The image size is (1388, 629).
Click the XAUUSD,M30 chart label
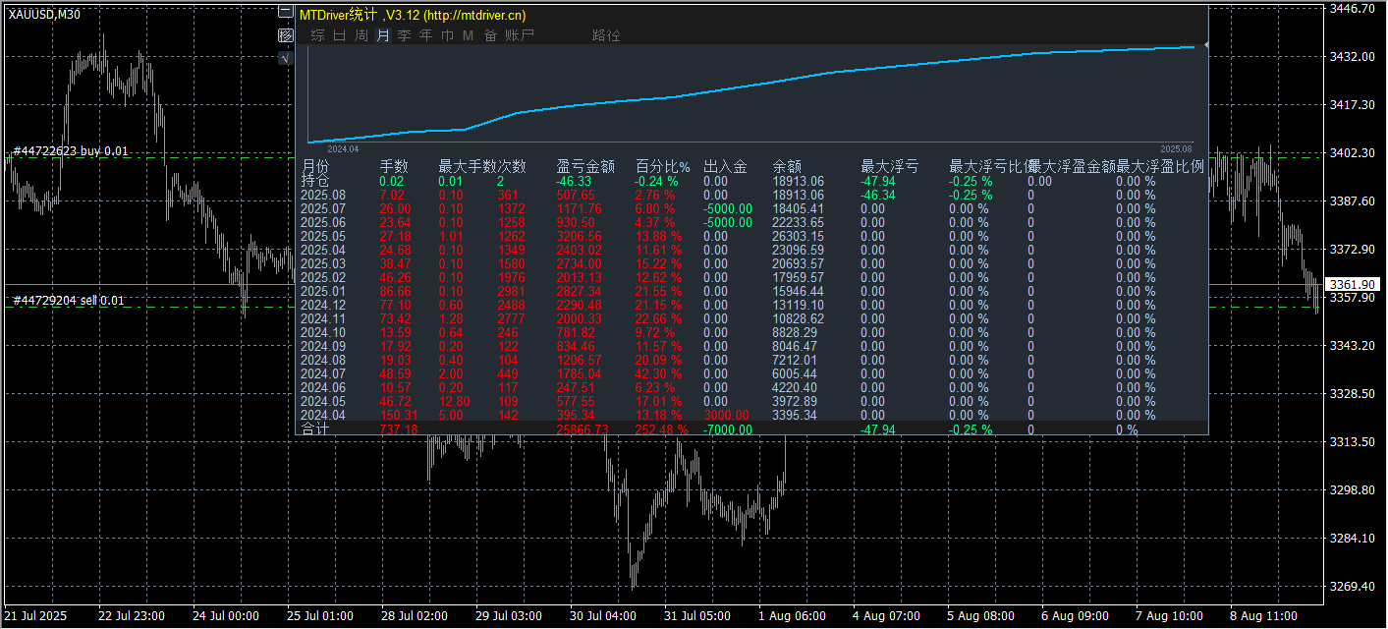pos(43,14)
